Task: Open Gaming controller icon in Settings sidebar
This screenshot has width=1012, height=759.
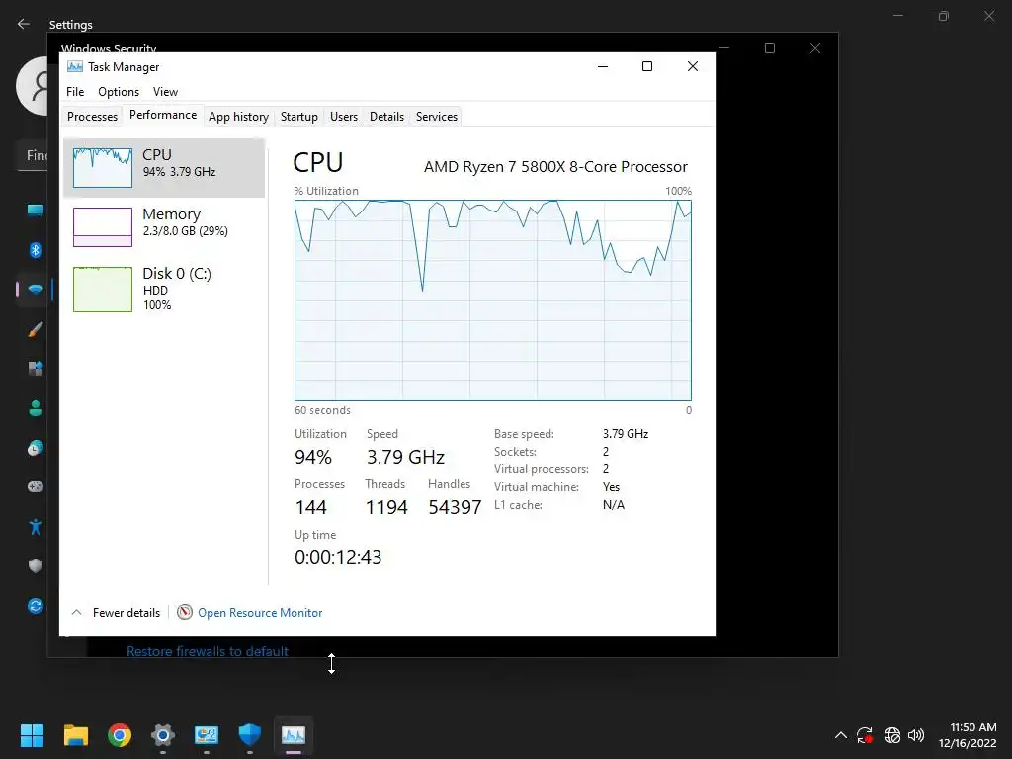Action: click(x=36, y=486)
